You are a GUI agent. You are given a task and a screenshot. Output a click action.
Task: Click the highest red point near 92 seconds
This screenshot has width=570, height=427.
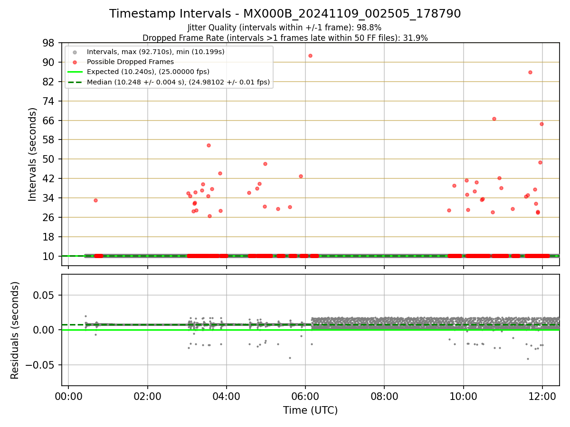(310, 56)
